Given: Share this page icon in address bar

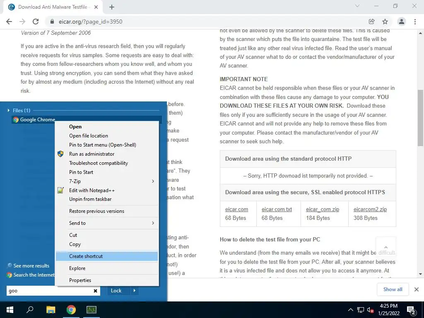Looking at the screenshot, I should coord(371,22).
